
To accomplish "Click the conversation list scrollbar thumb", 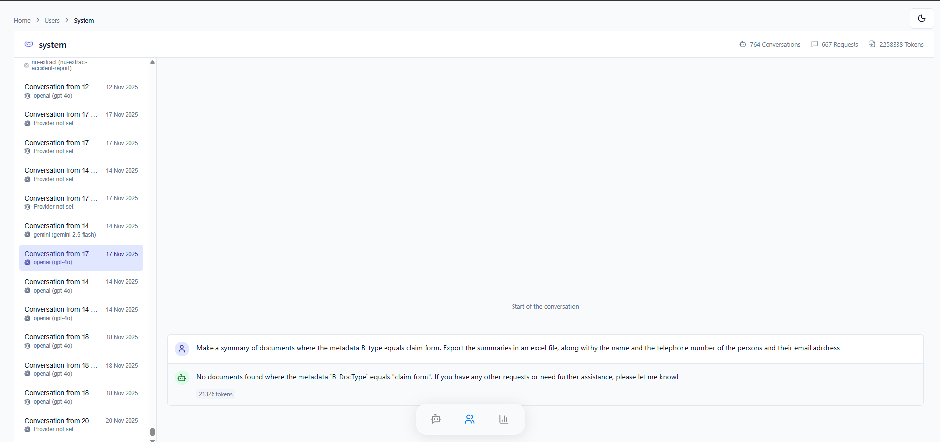I will coord(152,432).
